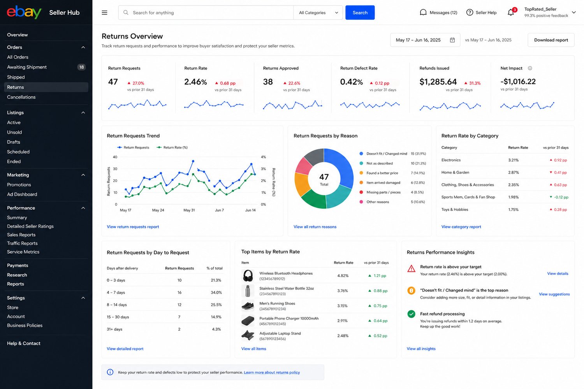Collapse the Listings sidebar section
Screen dimensions: 584x389
[x=83, y=113]
